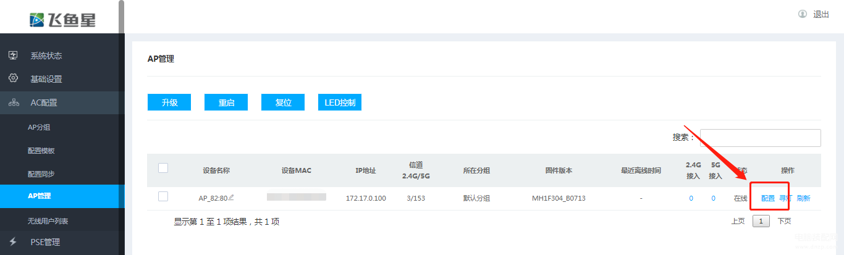Image resolution: width=844 pixels, height=255 pixels.
Task: Click the PSE管理 lightning icon
Action: coord(13,241)
